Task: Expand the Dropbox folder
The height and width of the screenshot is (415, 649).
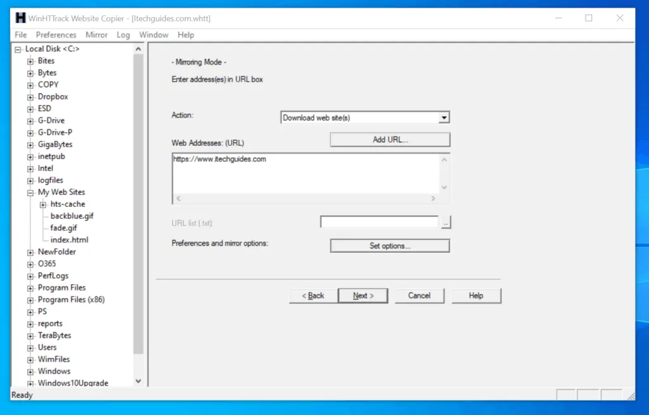Action: 30,98
